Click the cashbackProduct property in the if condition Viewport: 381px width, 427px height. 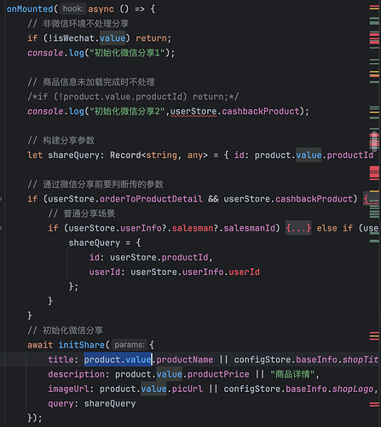tap(314, 199)
